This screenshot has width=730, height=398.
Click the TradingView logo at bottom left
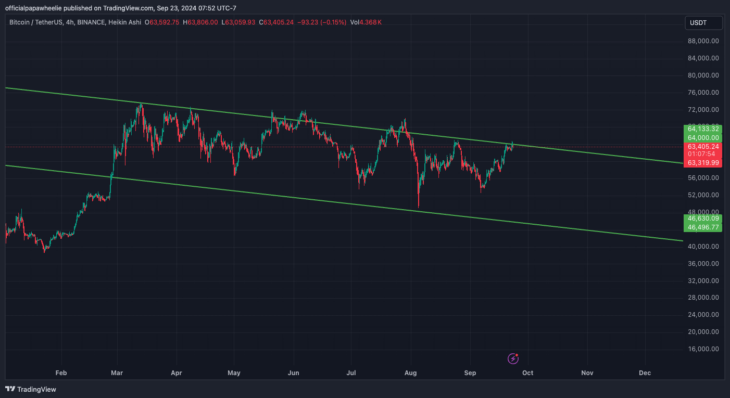coord(31,389)
